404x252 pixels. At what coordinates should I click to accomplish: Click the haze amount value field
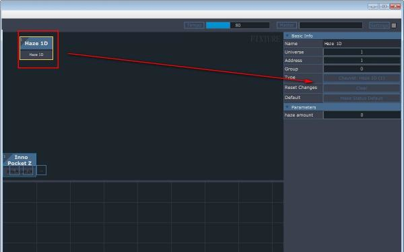click(x=362, y=115)
